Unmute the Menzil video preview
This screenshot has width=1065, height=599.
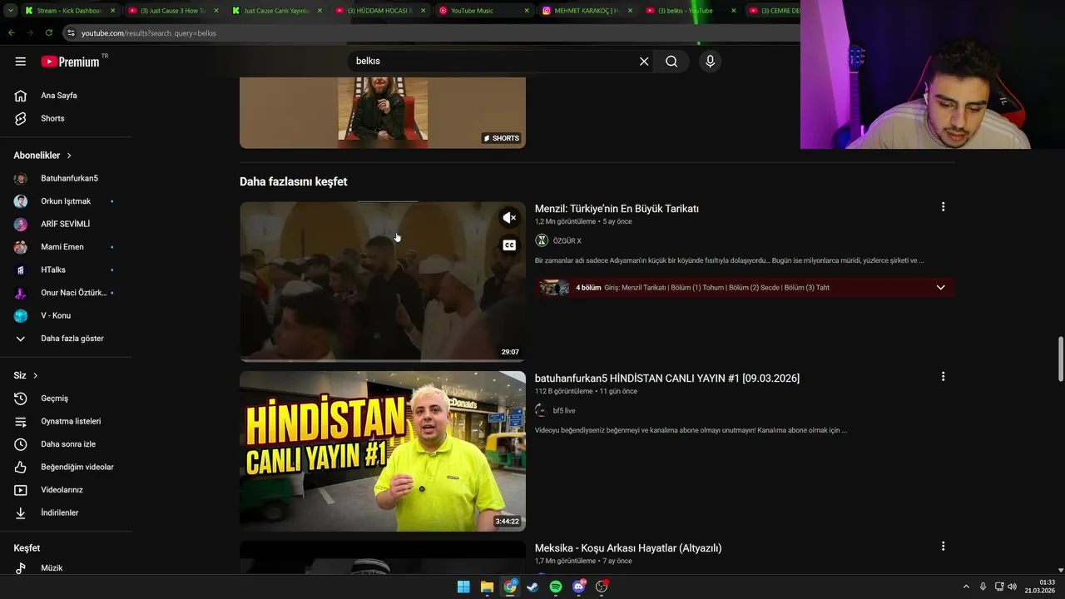(509, 218)
